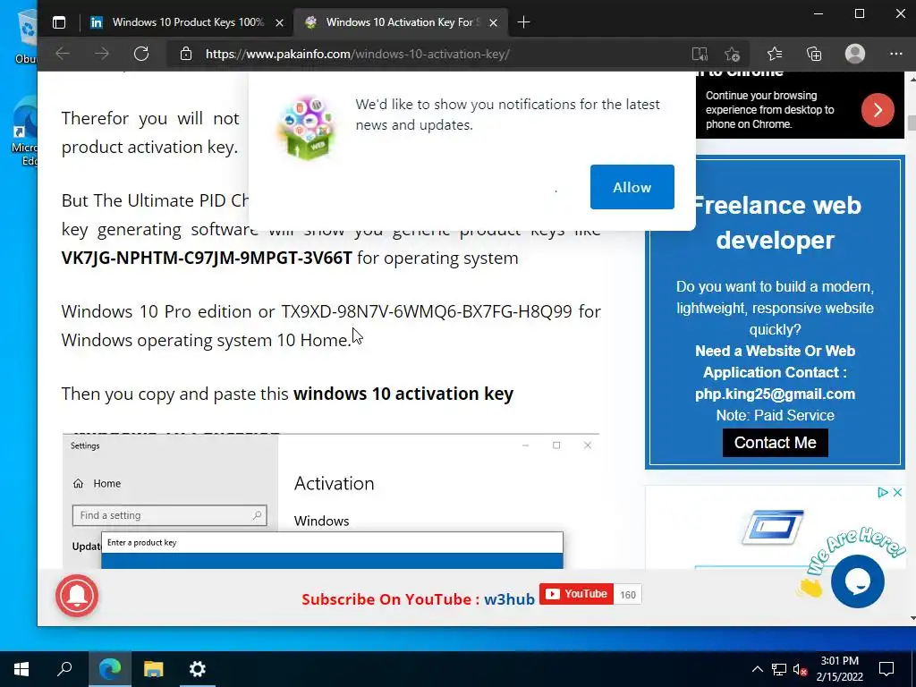Click the TX9XD-98N7V-6WMQ6-BX7FG-H8Q99 key text
The image size is (916, 687).
[427, 311]
